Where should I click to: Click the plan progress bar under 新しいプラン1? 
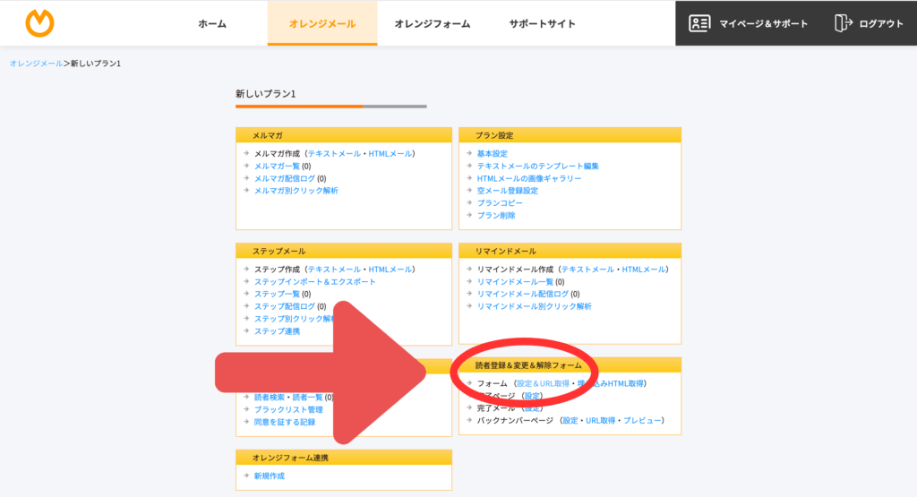coord(330,107)
